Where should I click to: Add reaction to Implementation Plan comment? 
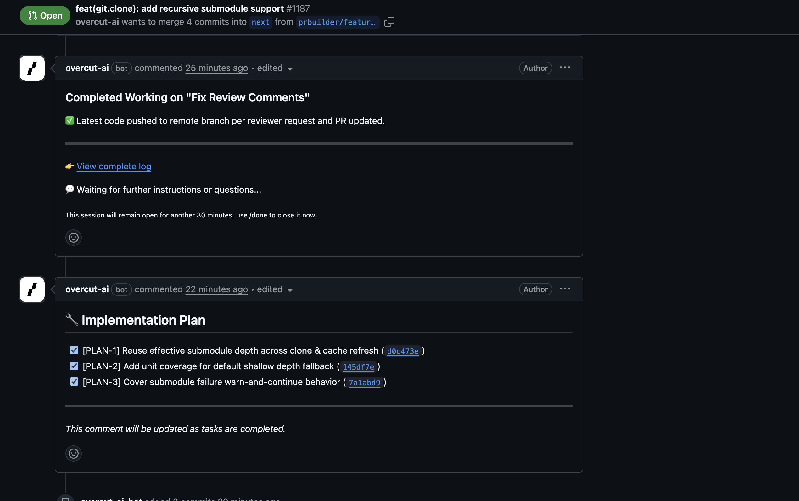(73, 453)
